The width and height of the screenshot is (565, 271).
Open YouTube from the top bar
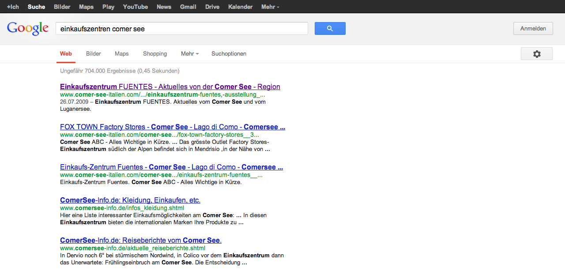pos(135,7)
